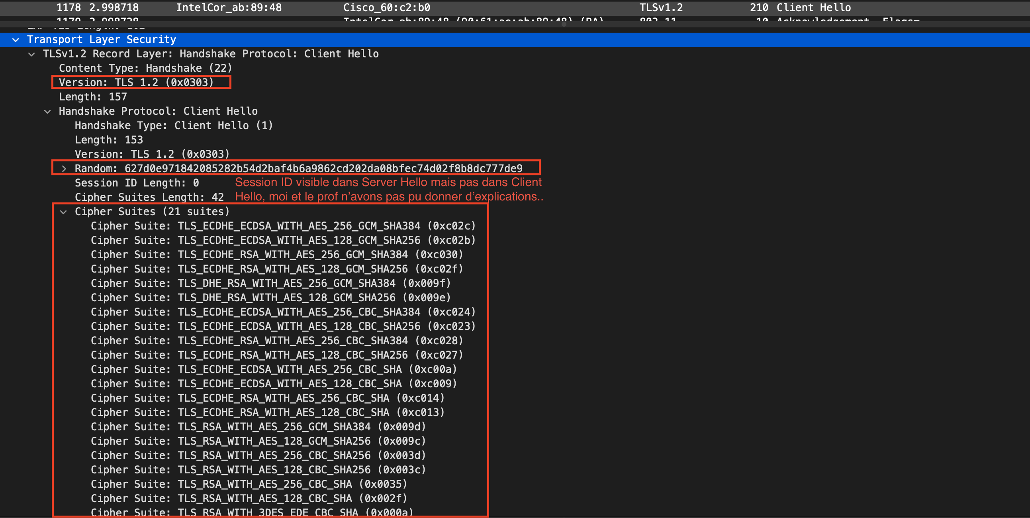Select record Version TLS 1.2 field

(136, 83)
